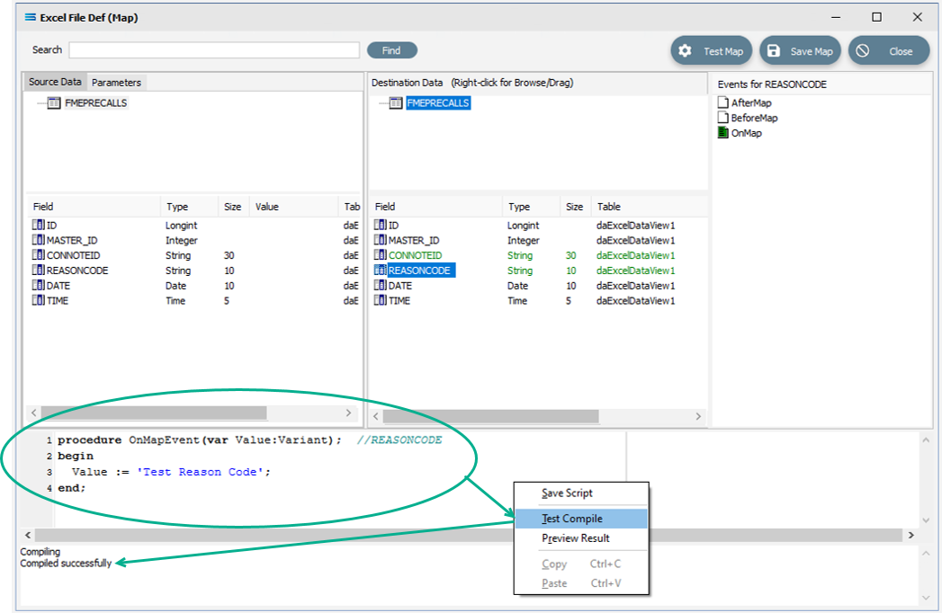Viewport: 942px width, 613px height.
Task: Select the source CONNOTEID field name
Action: (73, 255)
